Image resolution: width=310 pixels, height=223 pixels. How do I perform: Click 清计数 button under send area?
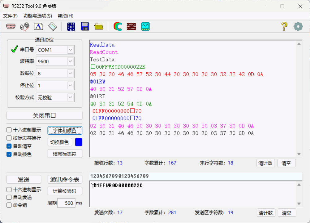coord(266,213)
